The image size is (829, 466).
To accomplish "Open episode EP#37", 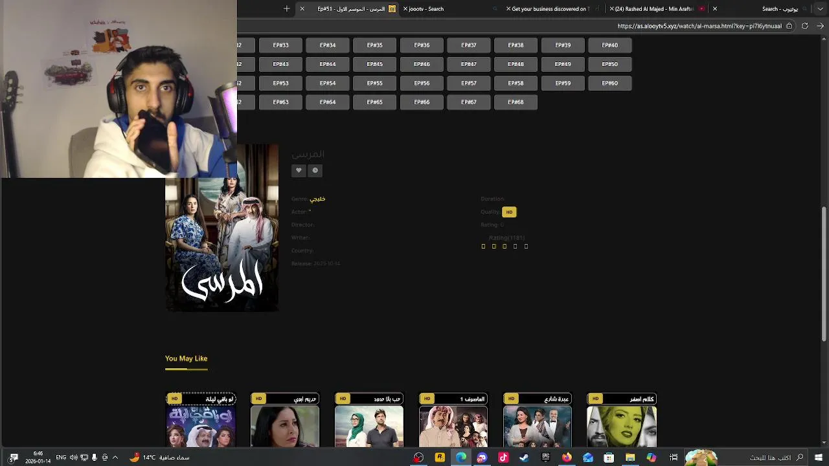I will point(469,45).
